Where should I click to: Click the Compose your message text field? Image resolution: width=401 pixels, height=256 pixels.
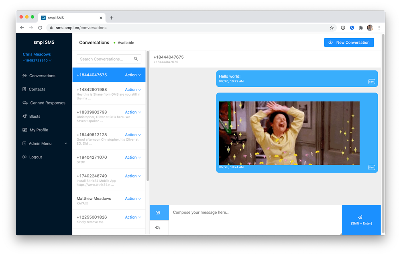click(x=255, y=220)
